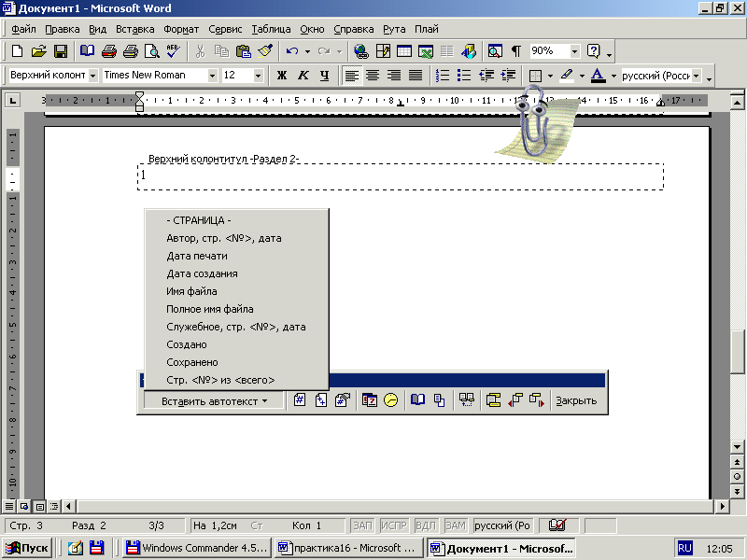Open language dropdown русский
This screenshot has height=560, width=747.
697,76
